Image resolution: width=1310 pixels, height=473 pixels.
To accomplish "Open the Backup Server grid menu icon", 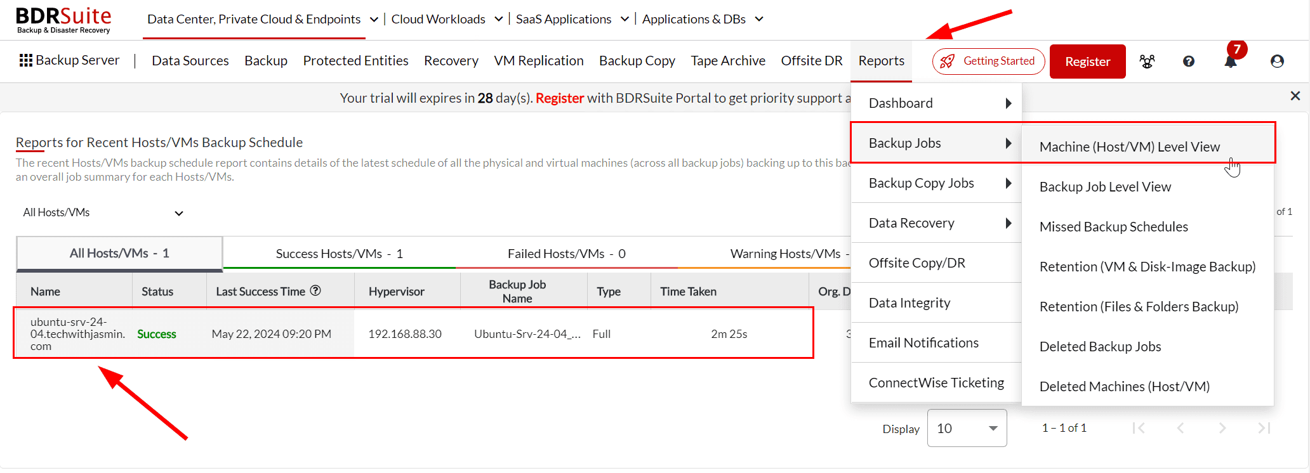I will 26,60.
